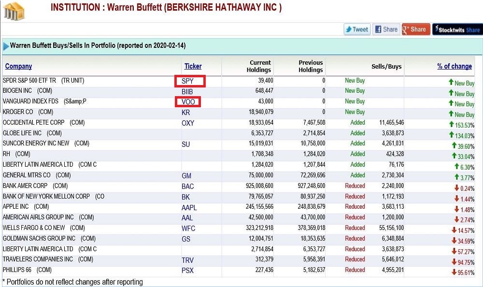483x287 pixels.
Task: Select the GLOBE LIFE INC company name
Action: click(x=22, y=133)
